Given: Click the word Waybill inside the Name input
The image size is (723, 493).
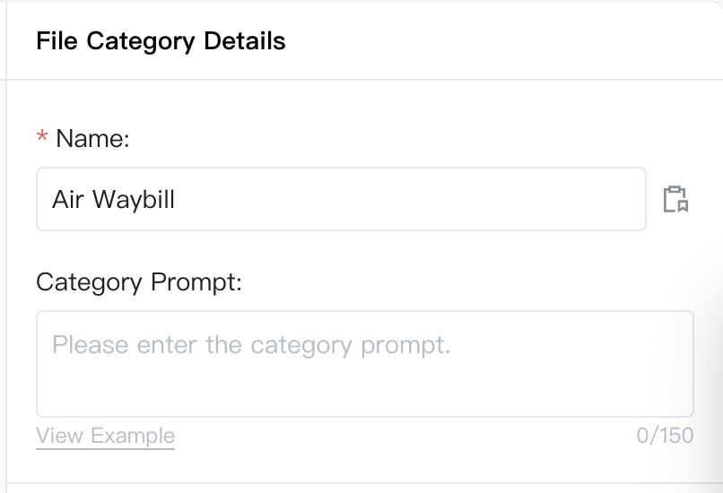Looking at the screenshot, I should coord(134,200).
